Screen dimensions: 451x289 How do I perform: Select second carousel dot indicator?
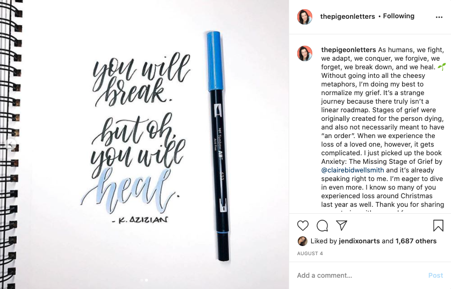point(147,280)
